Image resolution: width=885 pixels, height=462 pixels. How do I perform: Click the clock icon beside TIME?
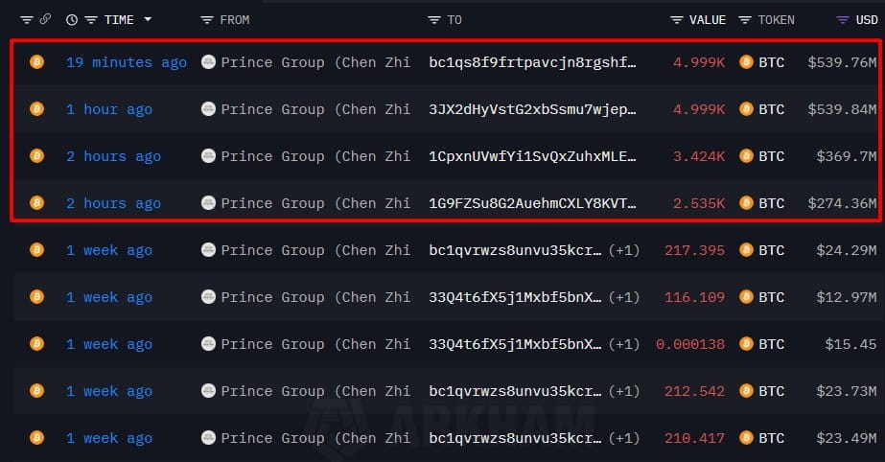pyautogui.click(x=72, y=20)
